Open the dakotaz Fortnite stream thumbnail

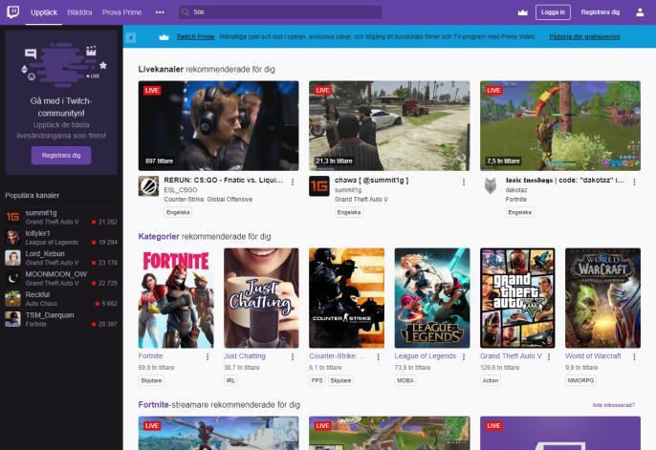coord(560,126)
